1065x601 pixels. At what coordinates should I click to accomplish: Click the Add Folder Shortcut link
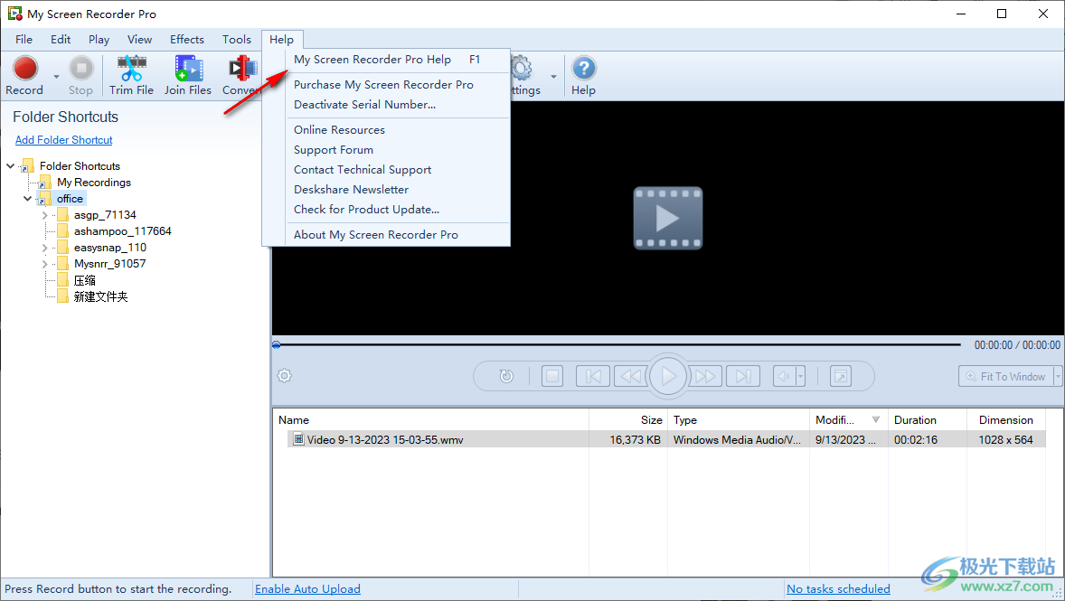pyautogui.click(x=63, y=139)
